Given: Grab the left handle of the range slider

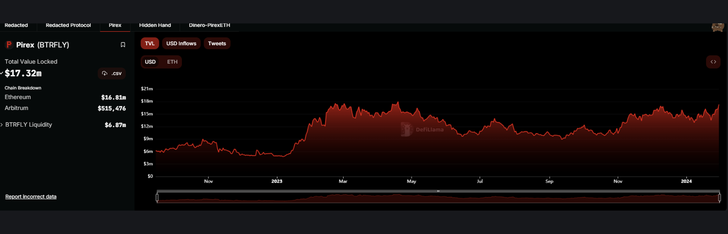Looking at the screenshot, I should [x=157, y=197].
